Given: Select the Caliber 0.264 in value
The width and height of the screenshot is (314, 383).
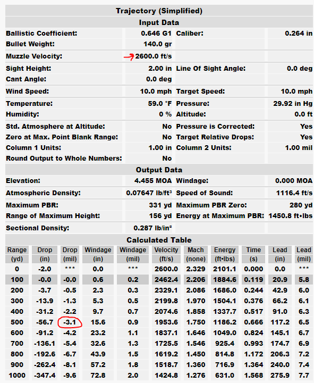Looking at the screenshot, I should coord(299,33).
